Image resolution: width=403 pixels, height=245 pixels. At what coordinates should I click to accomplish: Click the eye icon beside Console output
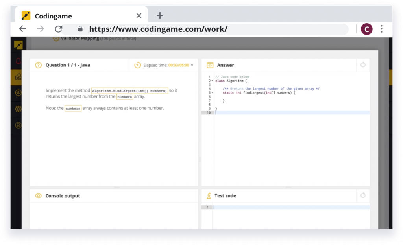(x=38, y=195)
